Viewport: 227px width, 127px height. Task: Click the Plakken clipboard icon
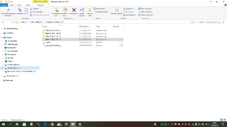[x=26, y=11]
